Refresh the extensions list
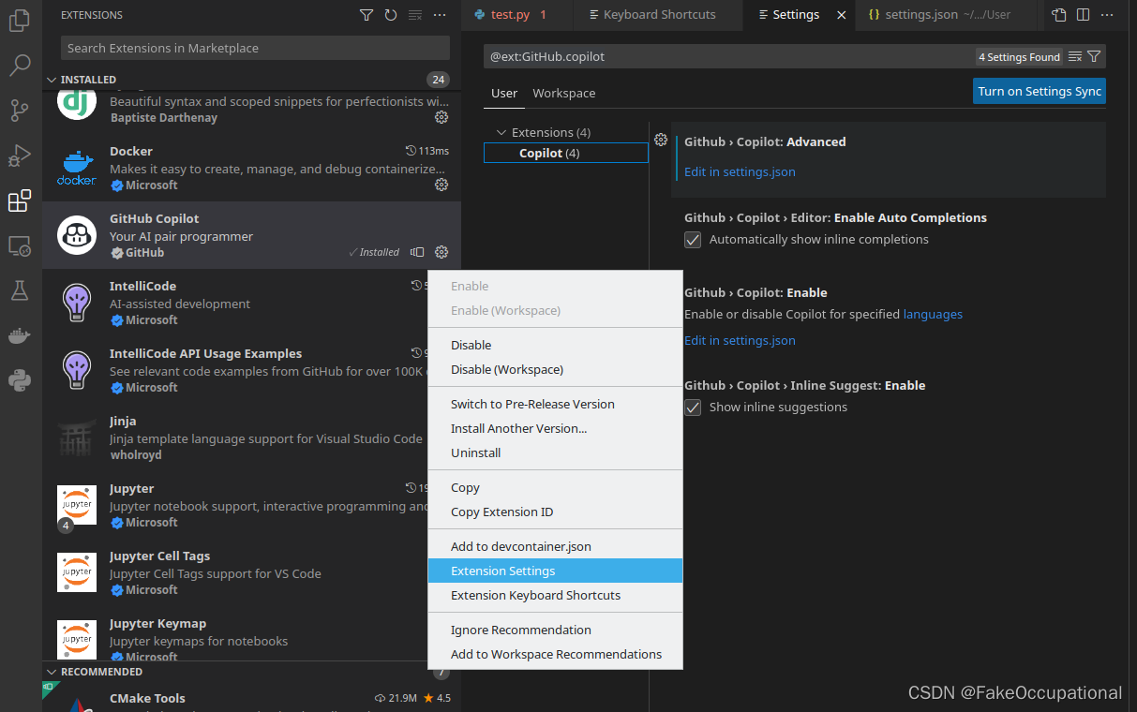1137x712 pixels. point(391,15)
